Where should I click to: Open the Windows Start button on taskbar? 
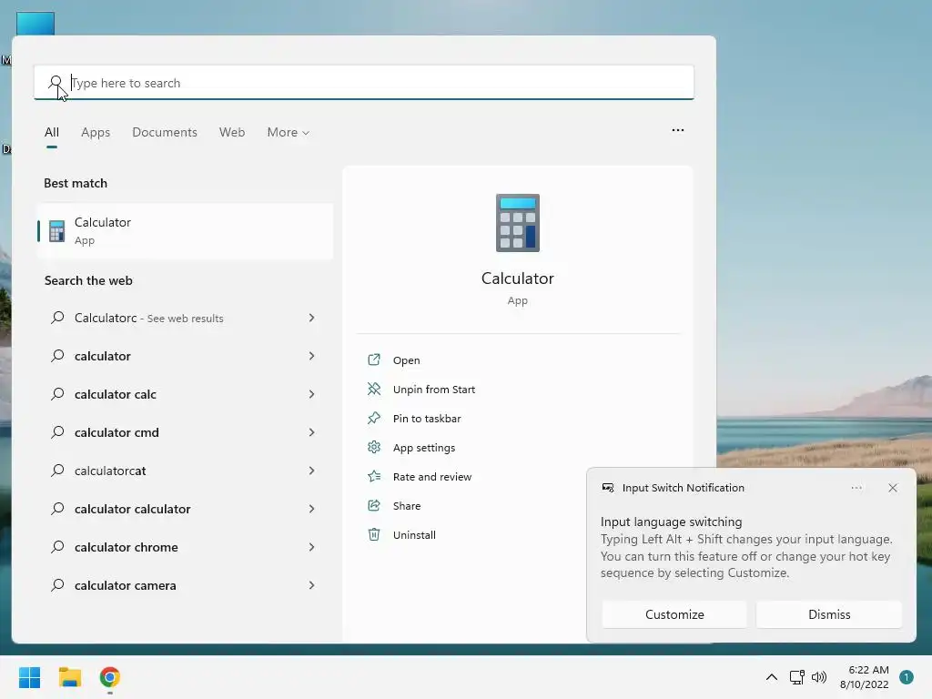[x=29, y=677]
